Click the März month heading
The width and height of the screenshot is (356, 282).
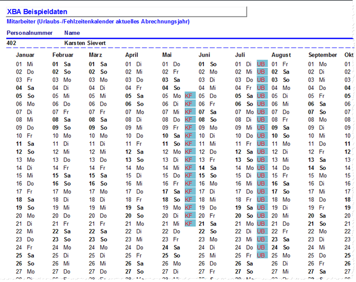point(95,55)
